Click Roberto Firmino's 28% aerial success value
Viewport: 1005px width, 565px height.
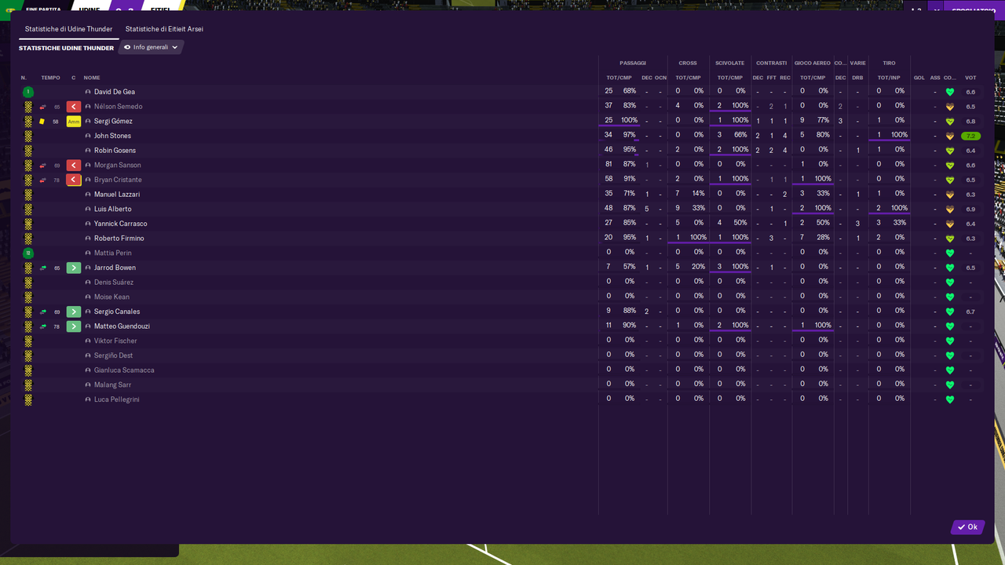823,237
